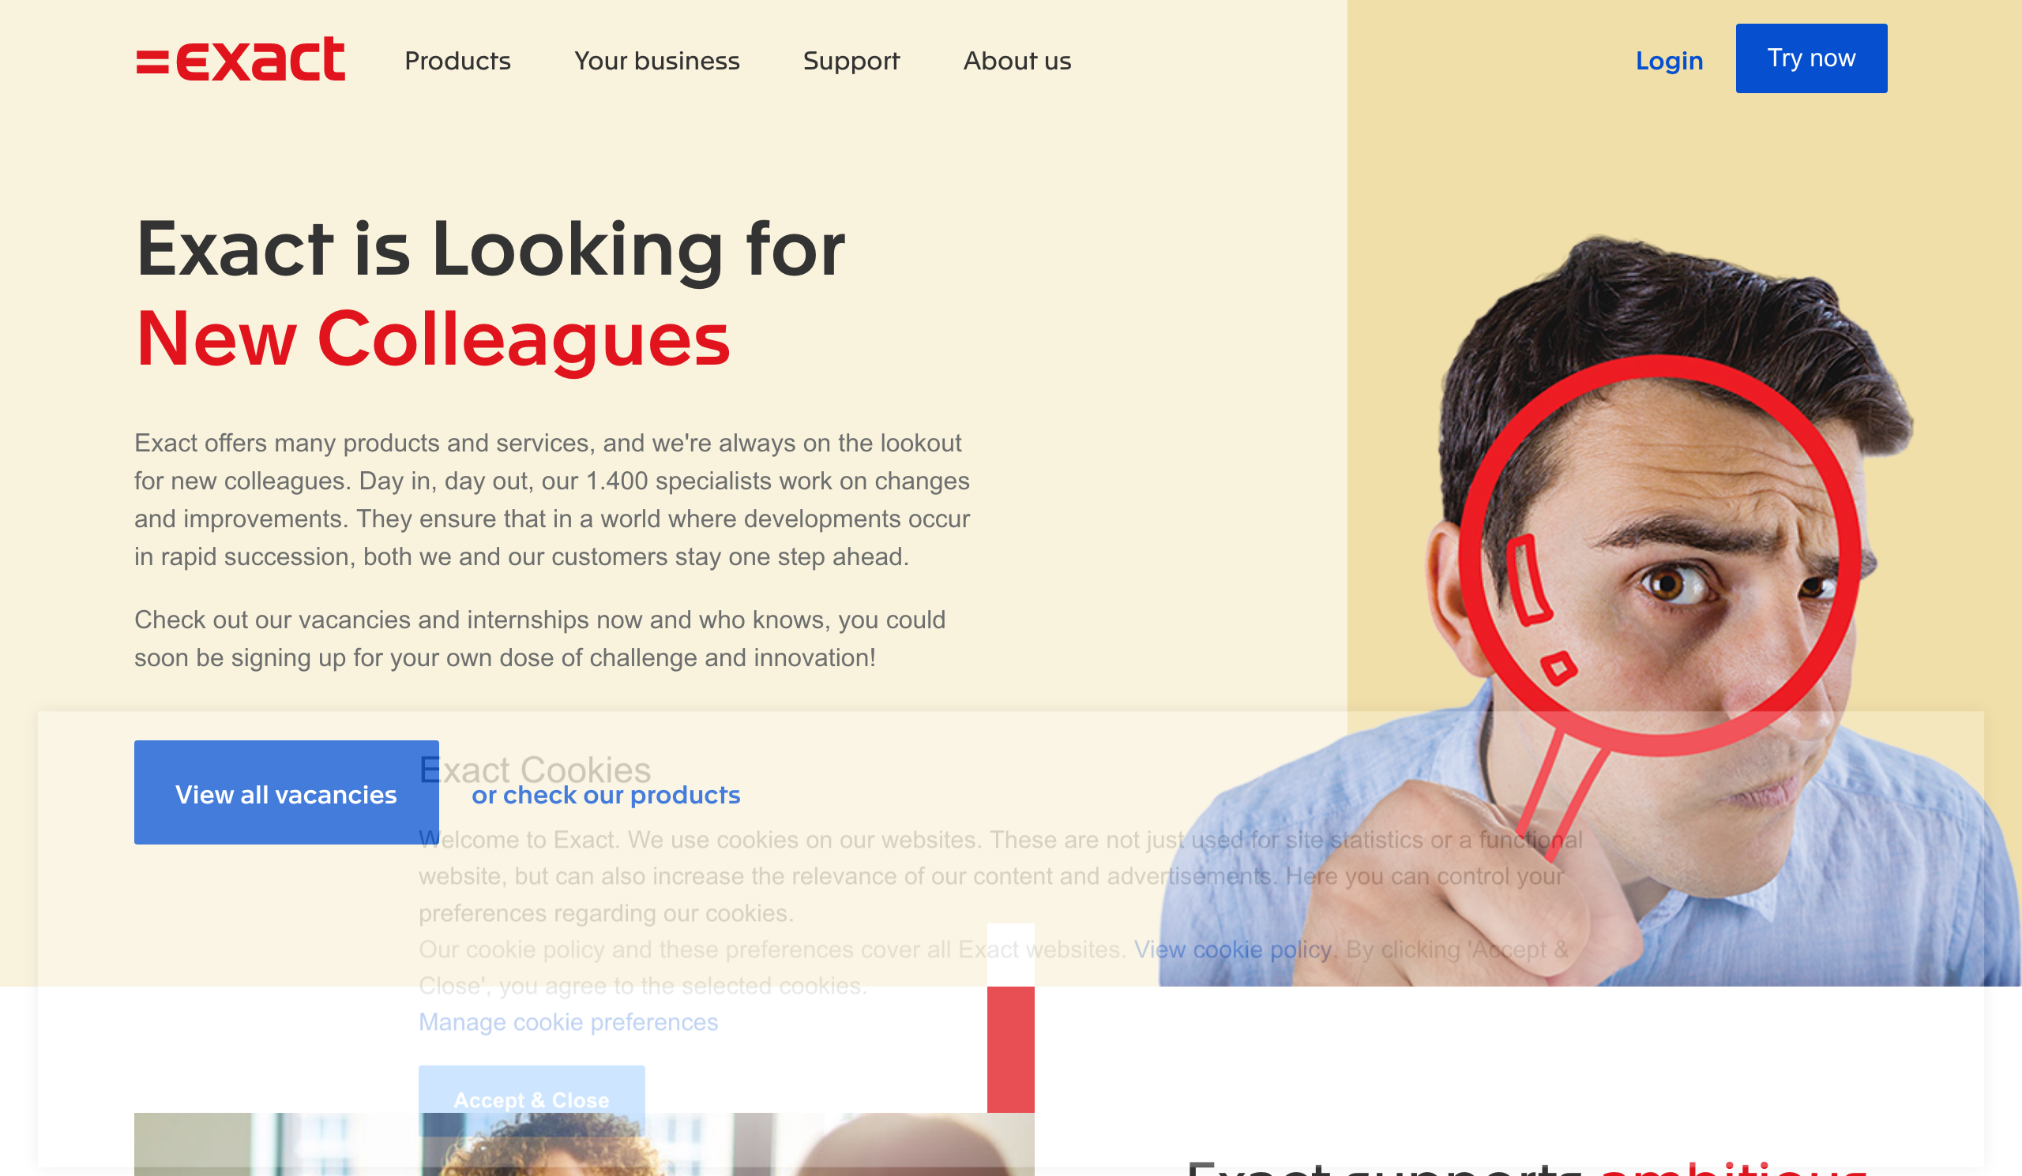Click the 'New Colleagues' red heading
This screenshot has height=1176, width=2022.
pyautogui.click(x=433, y=341)
